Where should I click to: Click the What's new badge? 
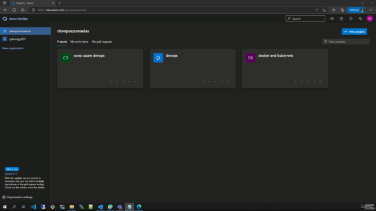(12, 169)
